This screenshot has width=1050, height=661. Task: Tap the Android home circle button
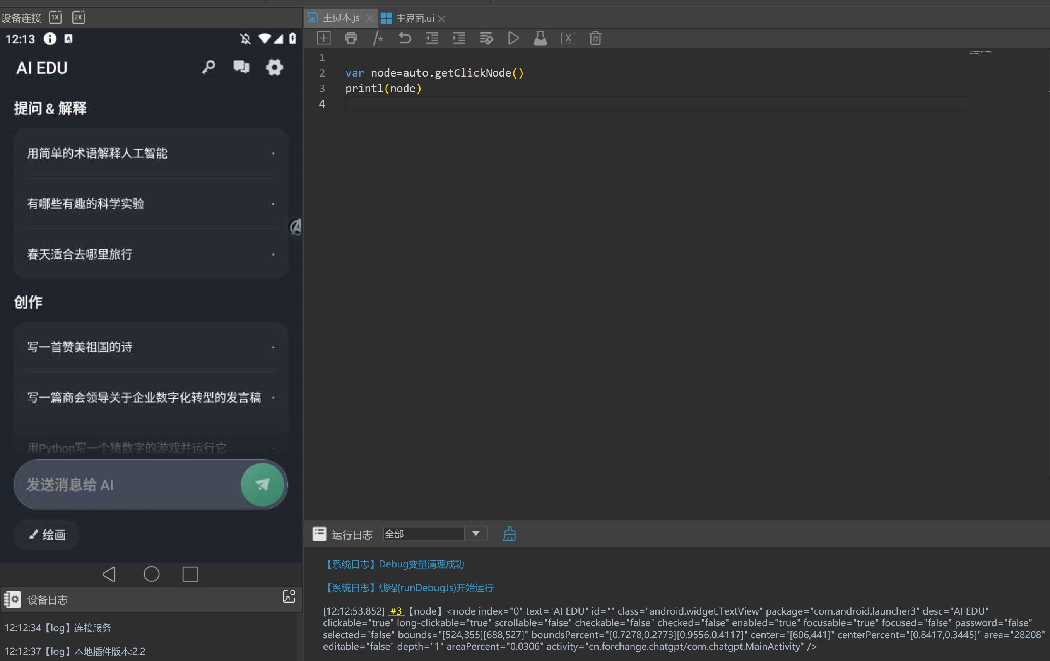(151, 574)
